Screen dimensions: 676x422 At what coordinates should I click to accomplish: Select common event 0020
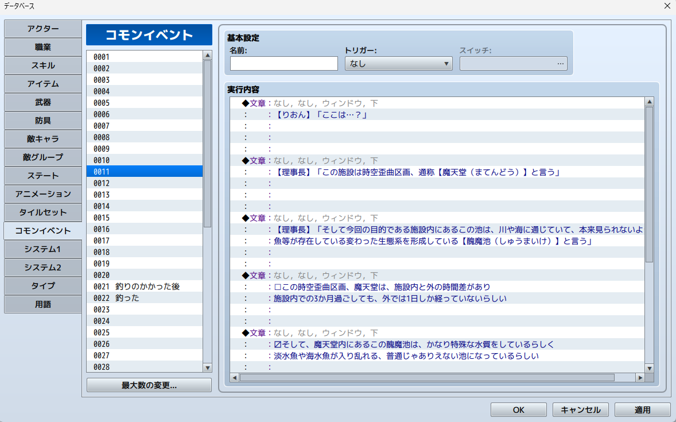point(145,275)
